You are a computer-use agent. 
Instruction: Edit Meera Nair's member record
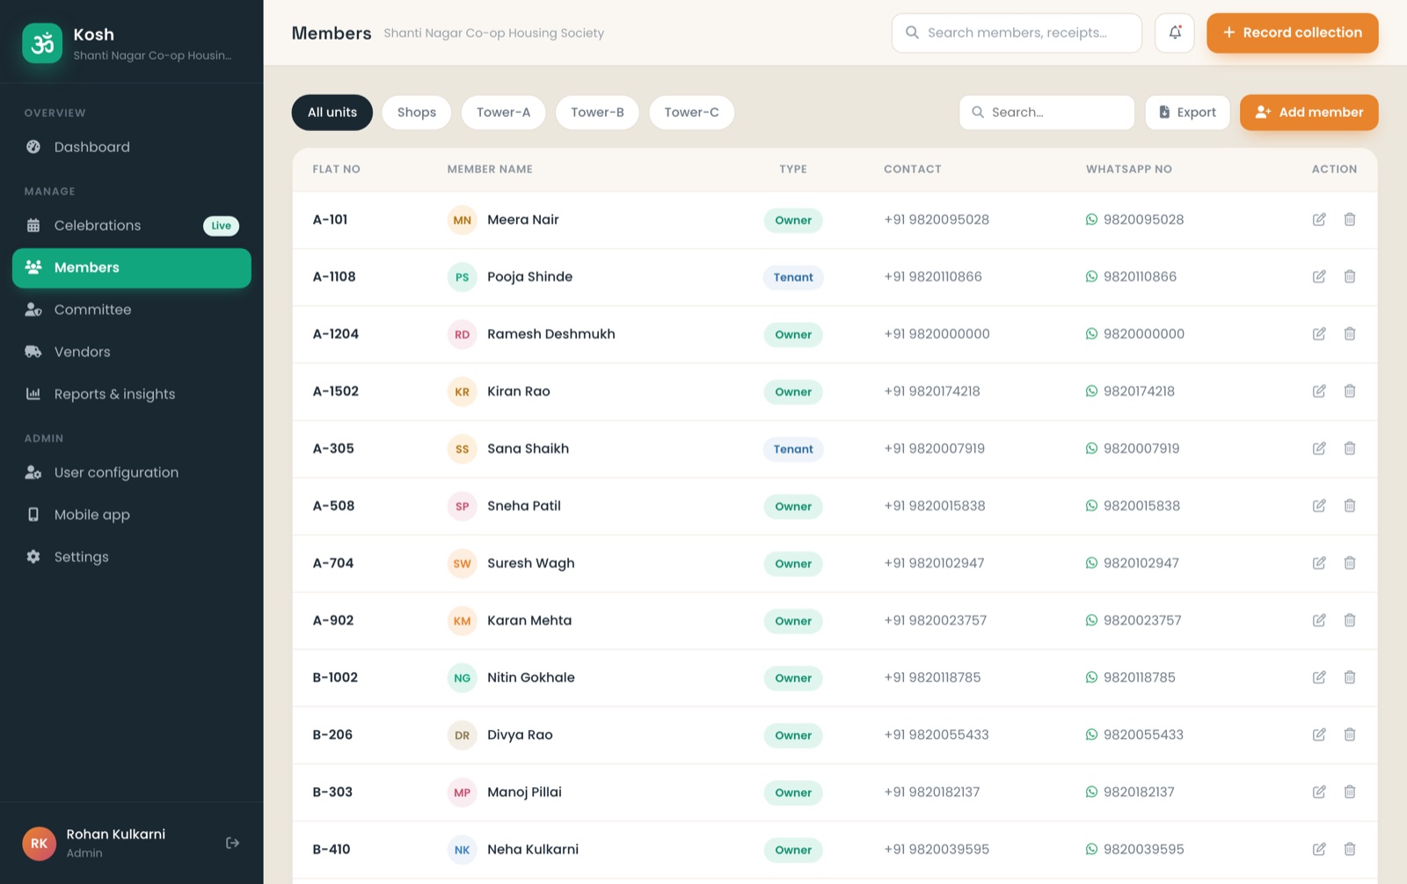coord(1319,220)
